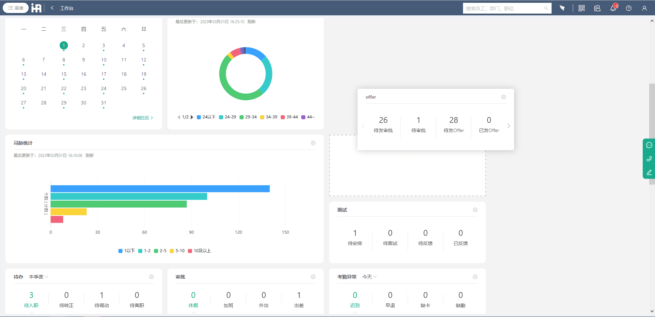Viewport: 655px width, 317px height.
Task: Open the bird-shaped assistant icon in the header
Action: (562, 8)
